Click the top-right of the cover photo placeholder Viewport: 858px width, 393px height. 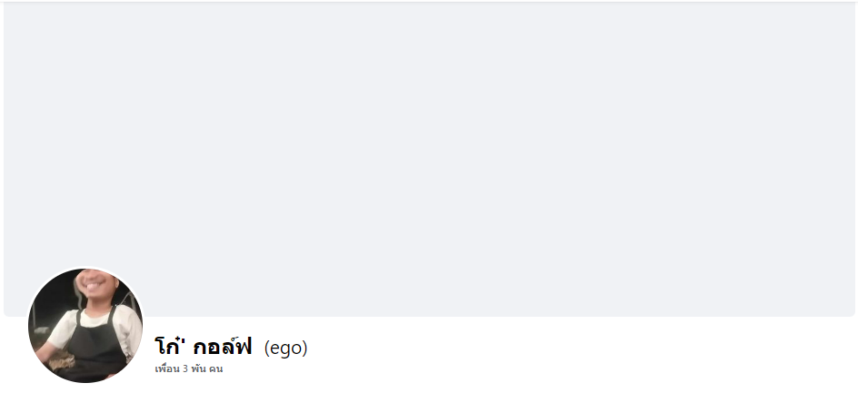pyautogui.click(x=841, y=16)
